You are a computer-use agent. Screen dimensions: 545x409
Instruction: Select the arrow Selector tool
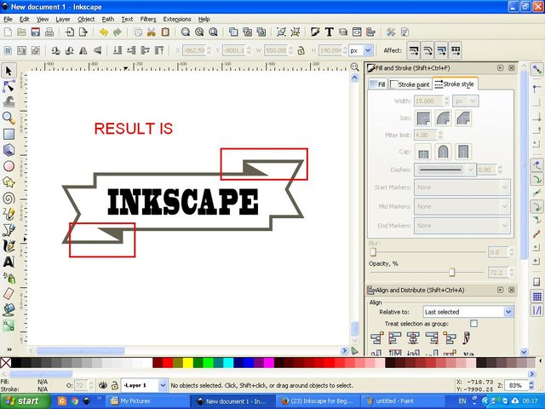(9, 71)
